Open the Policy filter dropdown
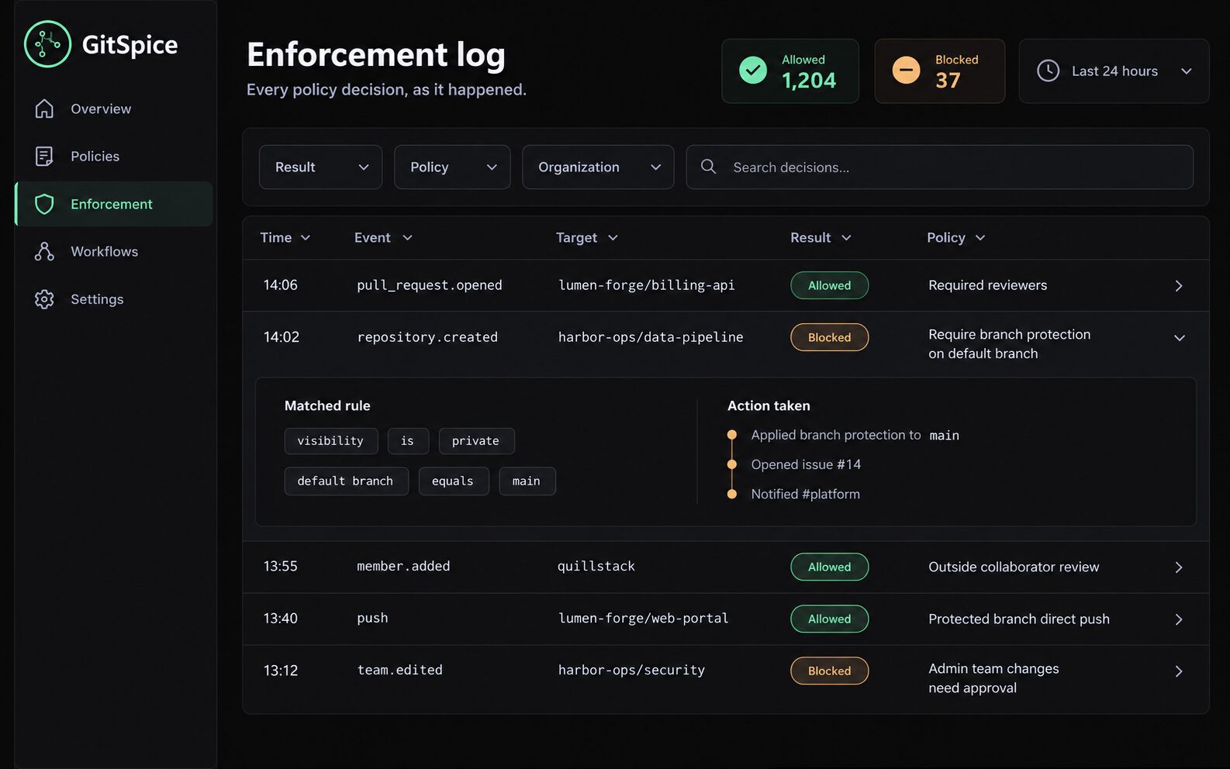The height and width of the screenshot is (769, 1230). pos(452,167)
